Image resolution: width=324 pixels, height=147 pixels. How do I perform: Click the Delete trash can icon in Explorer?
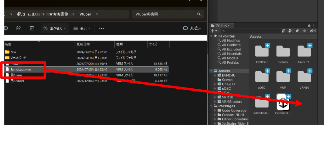(31, 28)
